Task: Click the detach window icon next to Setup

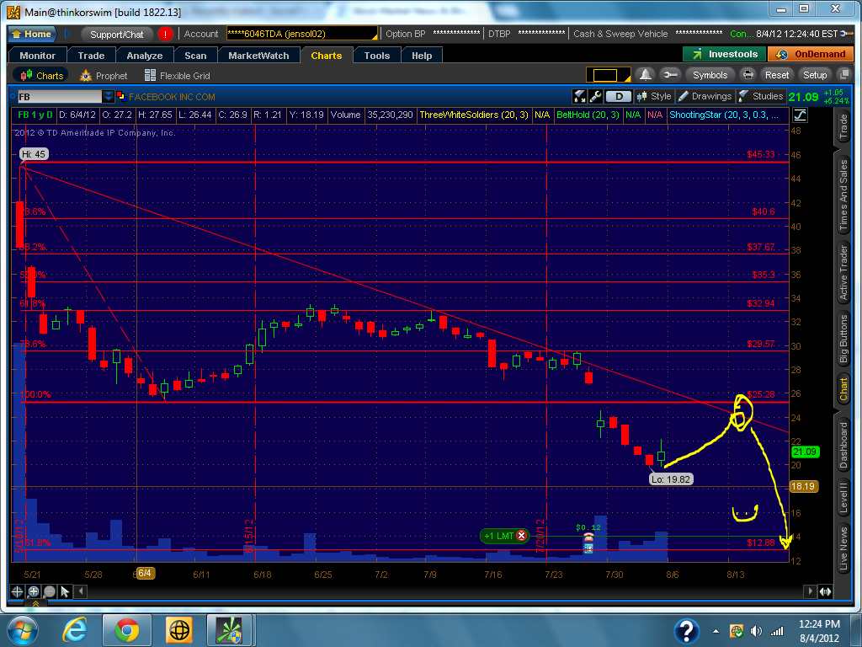Action: pos(843,74)
